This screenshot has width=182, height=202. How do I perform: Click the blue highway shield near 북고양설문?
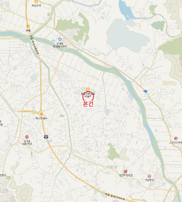click(46, 137)
